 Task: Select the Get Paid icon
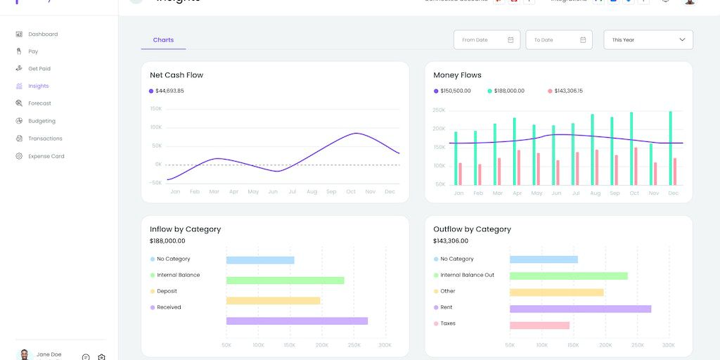click(19, 69)
